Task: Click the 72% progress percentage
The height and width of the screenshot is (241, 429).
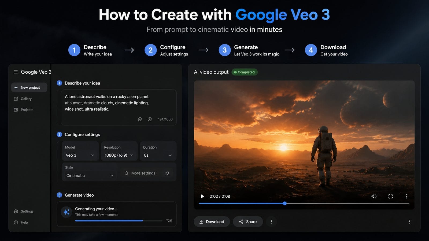Action: click(169, 221)
